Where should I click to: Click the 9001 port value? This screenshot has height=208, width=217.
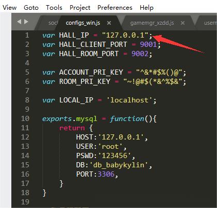tap(148, 45)
